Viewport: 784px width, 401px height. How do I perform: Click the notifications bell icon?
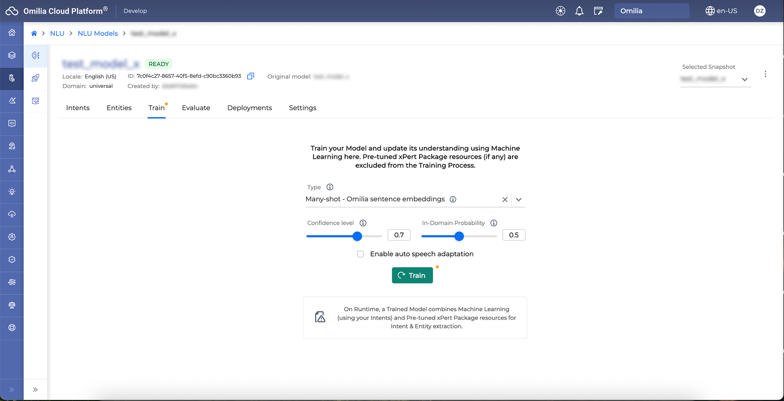pos(579,11)
